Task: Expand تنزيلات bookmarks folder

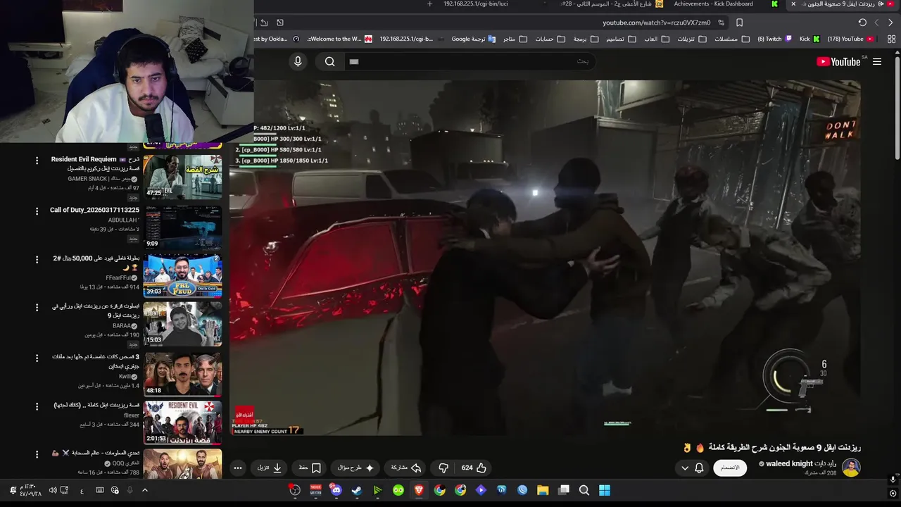Action: (692, 39)
